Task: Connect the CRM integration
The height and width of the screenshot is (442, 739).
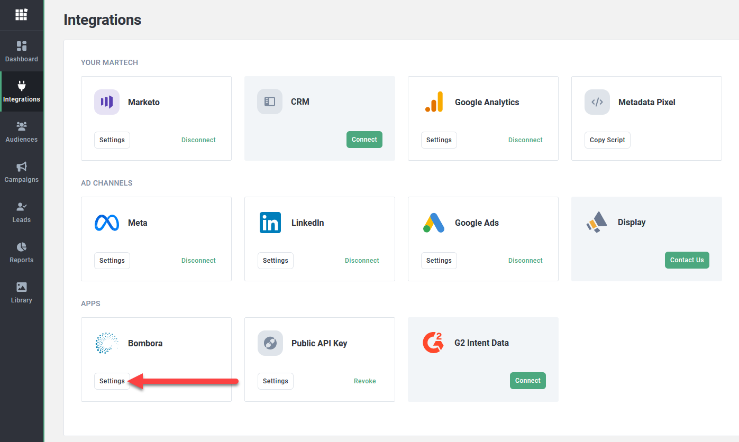Action: pyautogui.click(x=364, y=140)
